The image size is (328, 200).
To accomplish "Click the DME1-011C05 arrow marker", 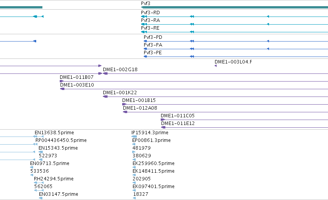I will tap(163, 120).
